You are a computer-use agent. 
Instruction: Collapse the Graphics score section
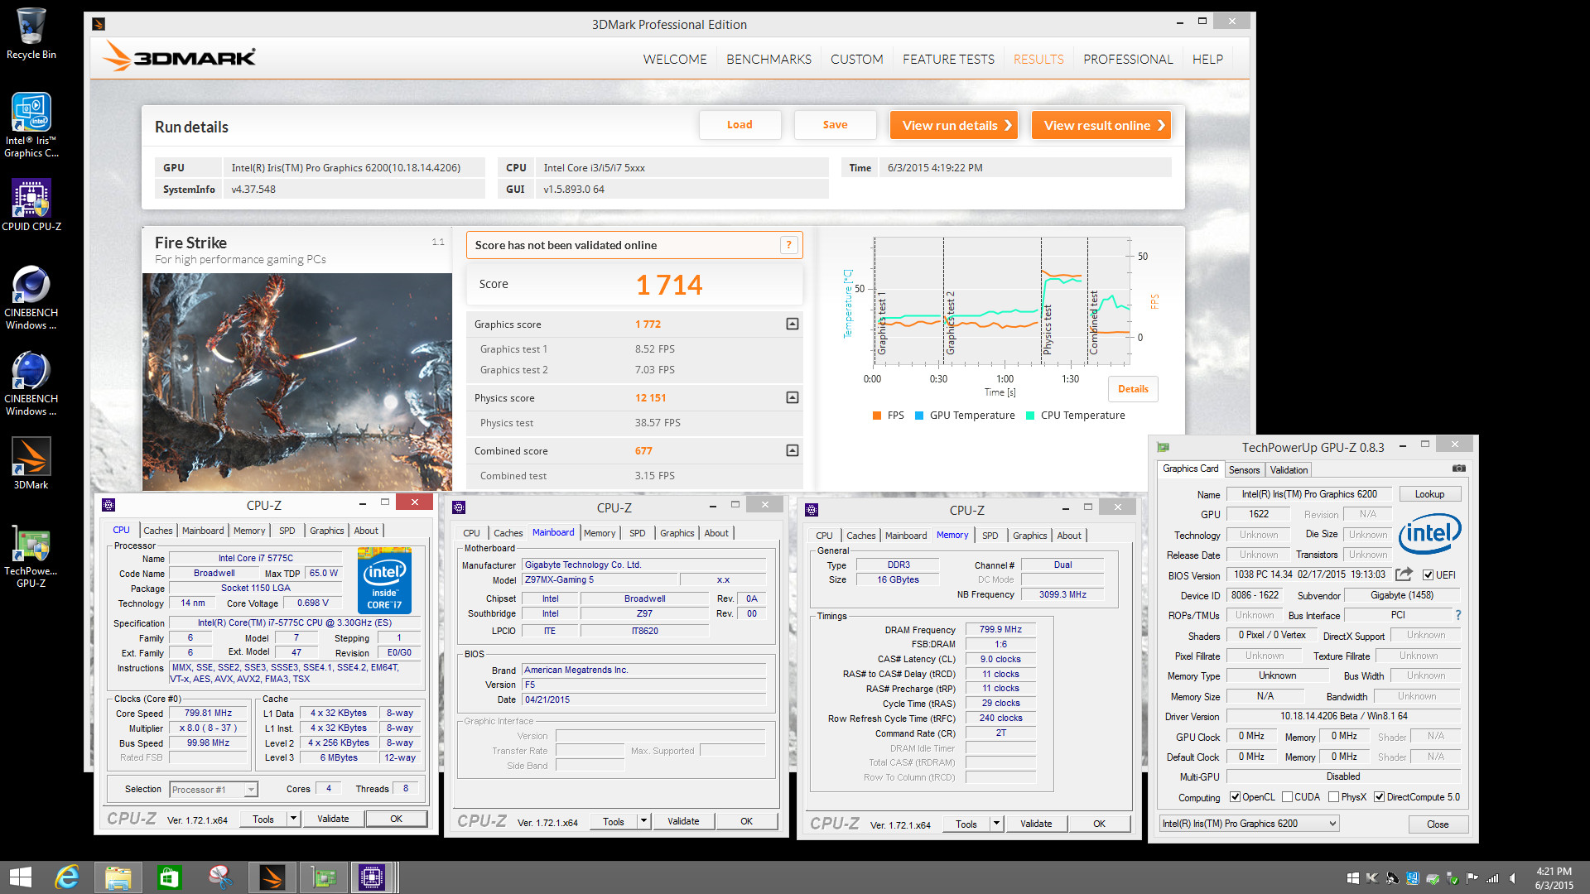(x=793, y=324)
